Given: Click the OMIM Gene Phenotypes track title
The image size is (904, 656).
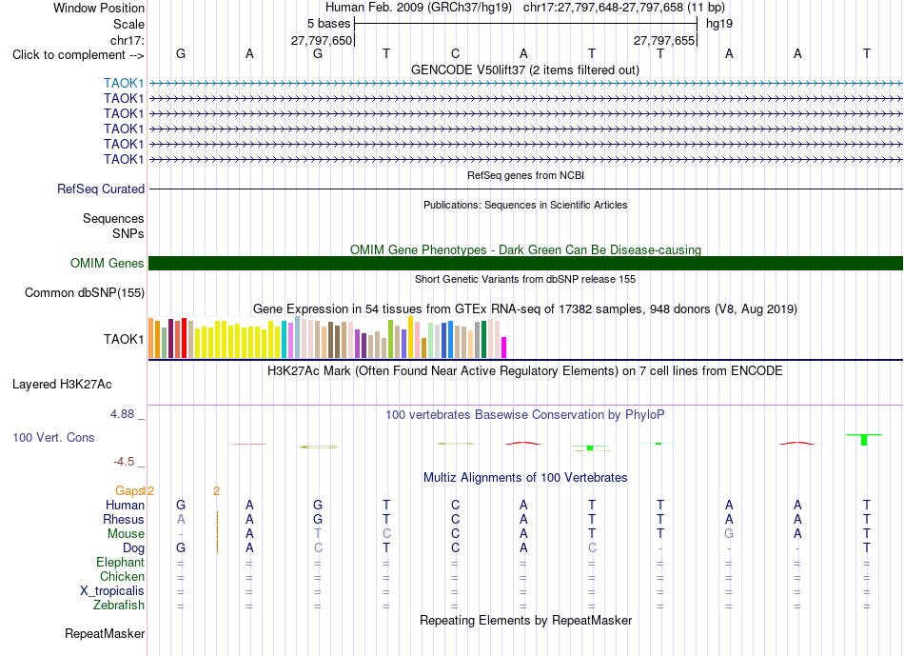Looking at the screenshot, I should 525,249.
